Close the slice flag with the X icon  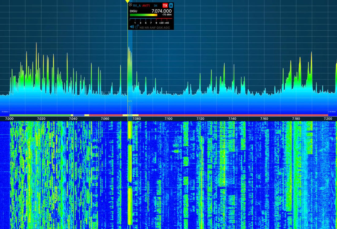pos(130,5)
